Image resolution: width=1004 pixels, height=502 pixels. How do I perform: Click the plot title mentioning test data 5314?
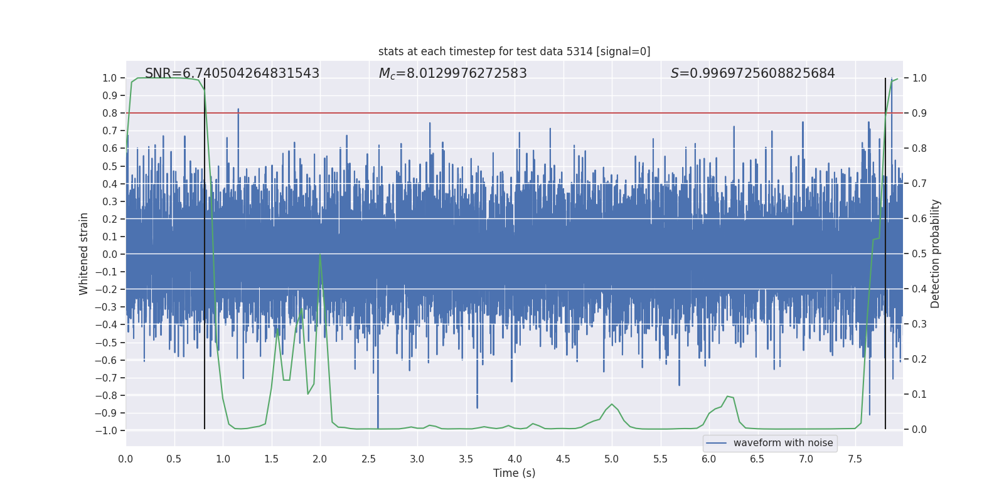[514, 51]
